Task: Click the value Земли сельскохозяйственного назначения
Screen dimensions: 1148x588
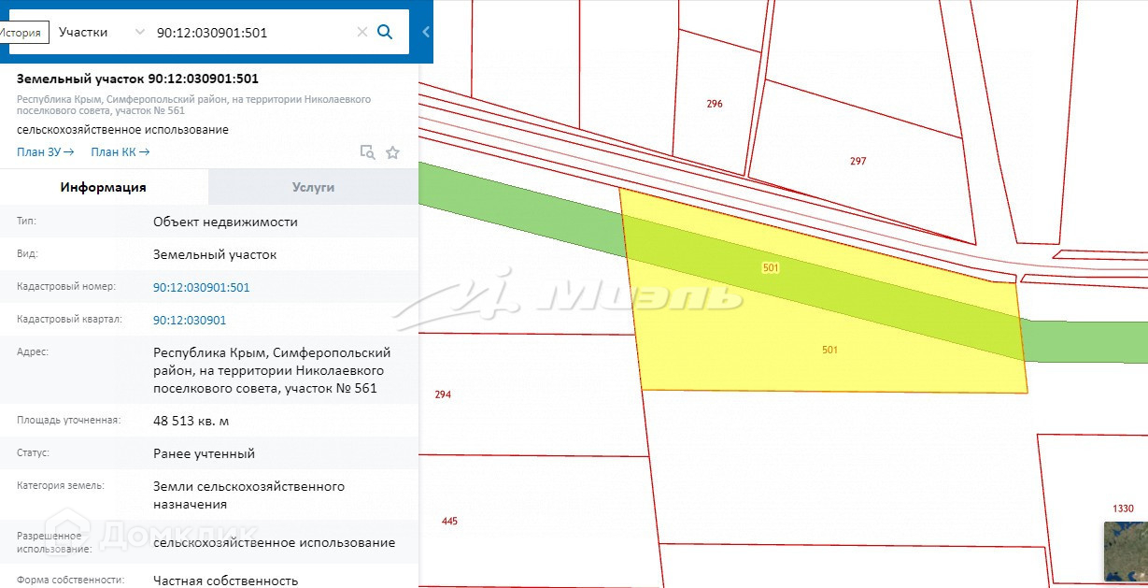Action: 248,495
